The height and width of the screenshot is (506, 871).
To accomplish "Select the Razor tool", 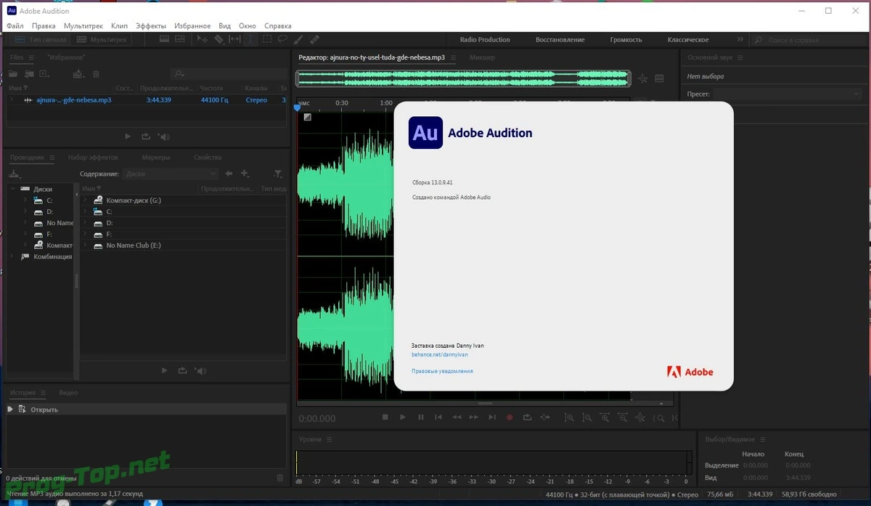I will 218,39.
